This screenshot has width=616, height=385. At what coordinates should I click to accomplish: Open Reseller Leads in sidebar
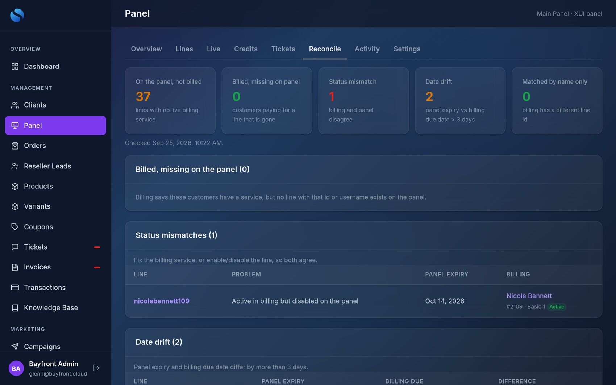[55, 166]
